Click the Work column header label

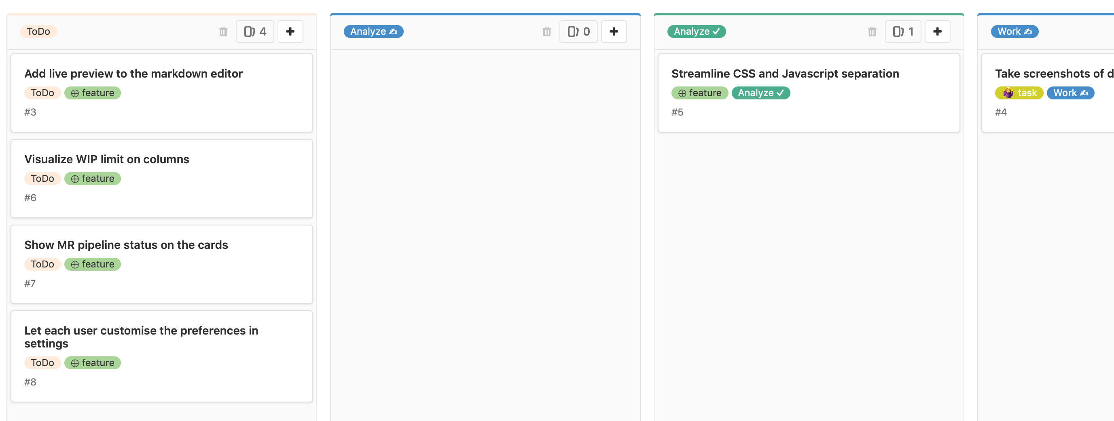(1014, 31)
